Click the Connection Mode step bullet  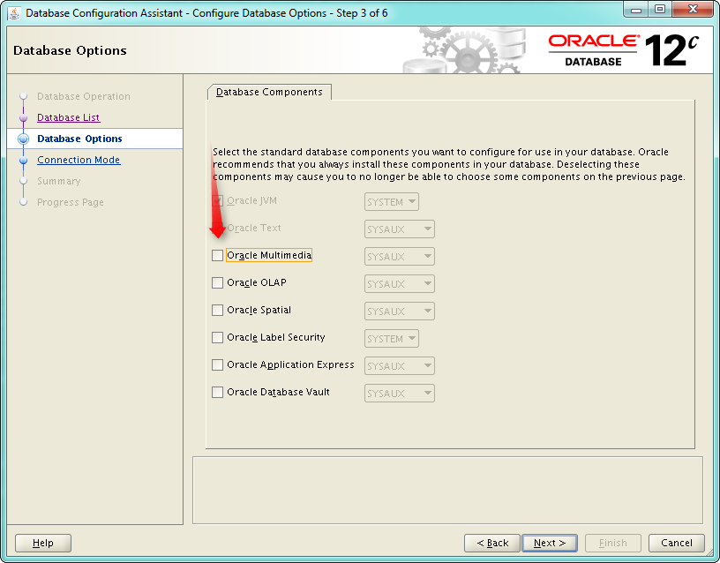click(23, 161)
